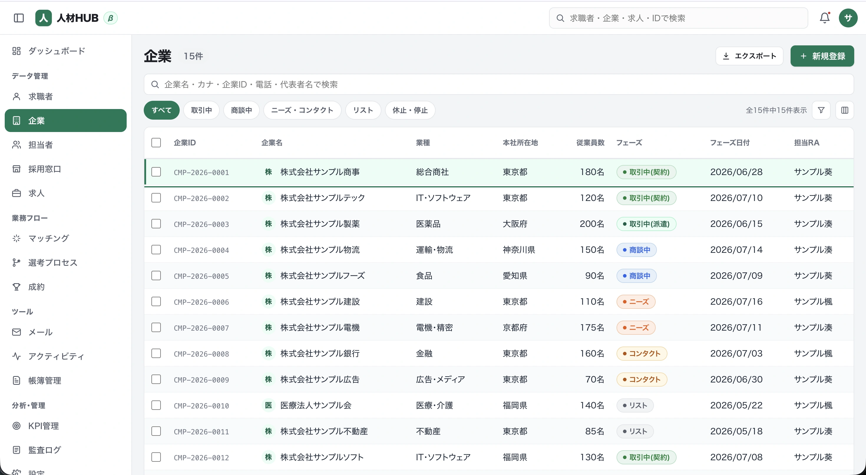Open アクティビティ page
The image size is (866, 475).
[66, 356]
